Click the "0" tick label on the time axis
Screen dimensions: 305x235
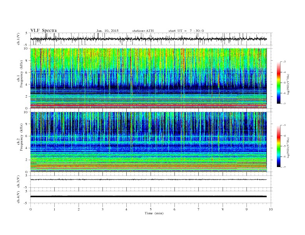[x=30, y=209]
